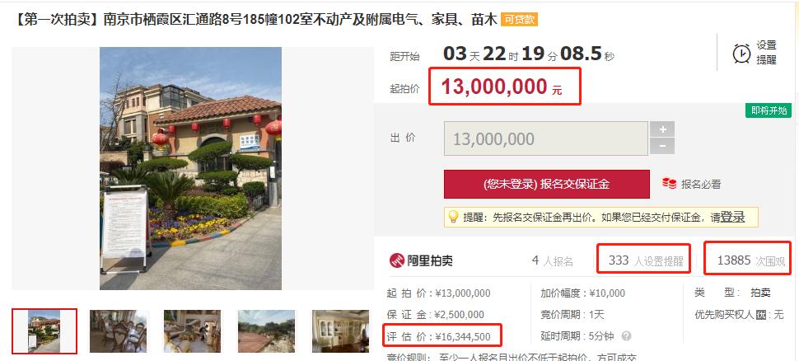
Task: Click the 可贷款 orange tag
Action: 519,20
